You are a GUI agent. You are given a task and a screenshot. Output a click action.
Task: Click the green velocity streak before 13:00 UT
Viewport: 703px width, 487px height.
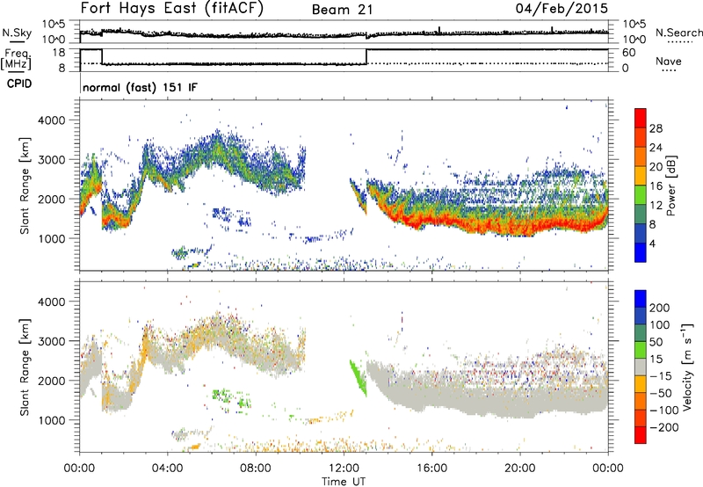coord(359,378)
